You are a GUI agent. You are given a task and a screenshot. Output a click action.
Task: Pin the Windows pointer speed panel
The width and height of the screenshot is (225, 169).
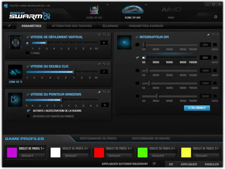coord(99,92)
